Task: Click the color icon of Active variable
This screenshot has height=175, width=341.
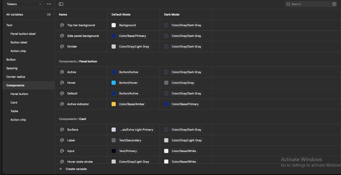Action: (x=62, y=72)
